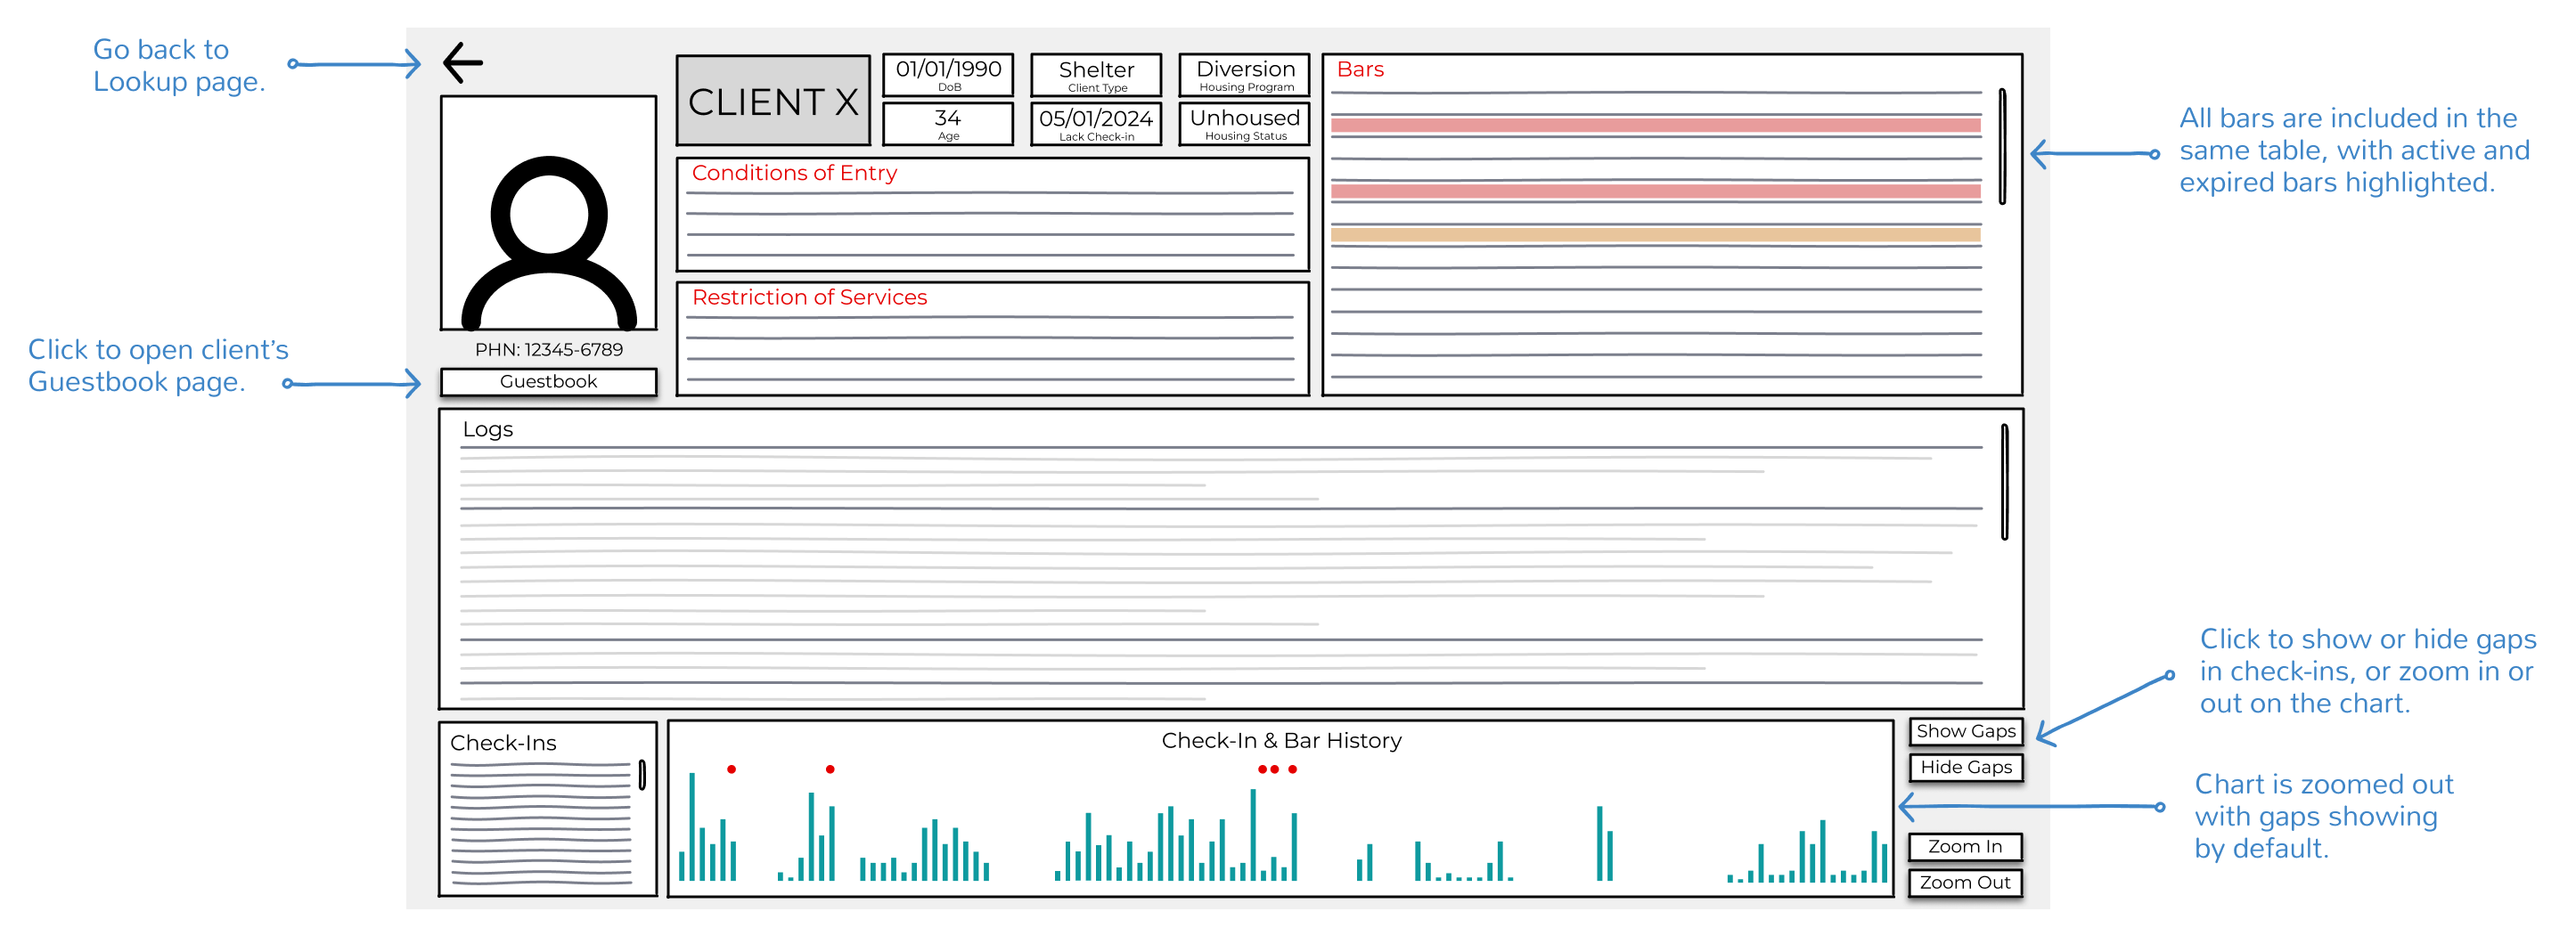
Task: Open the client's Guestbook page
Action: [548, 382]
